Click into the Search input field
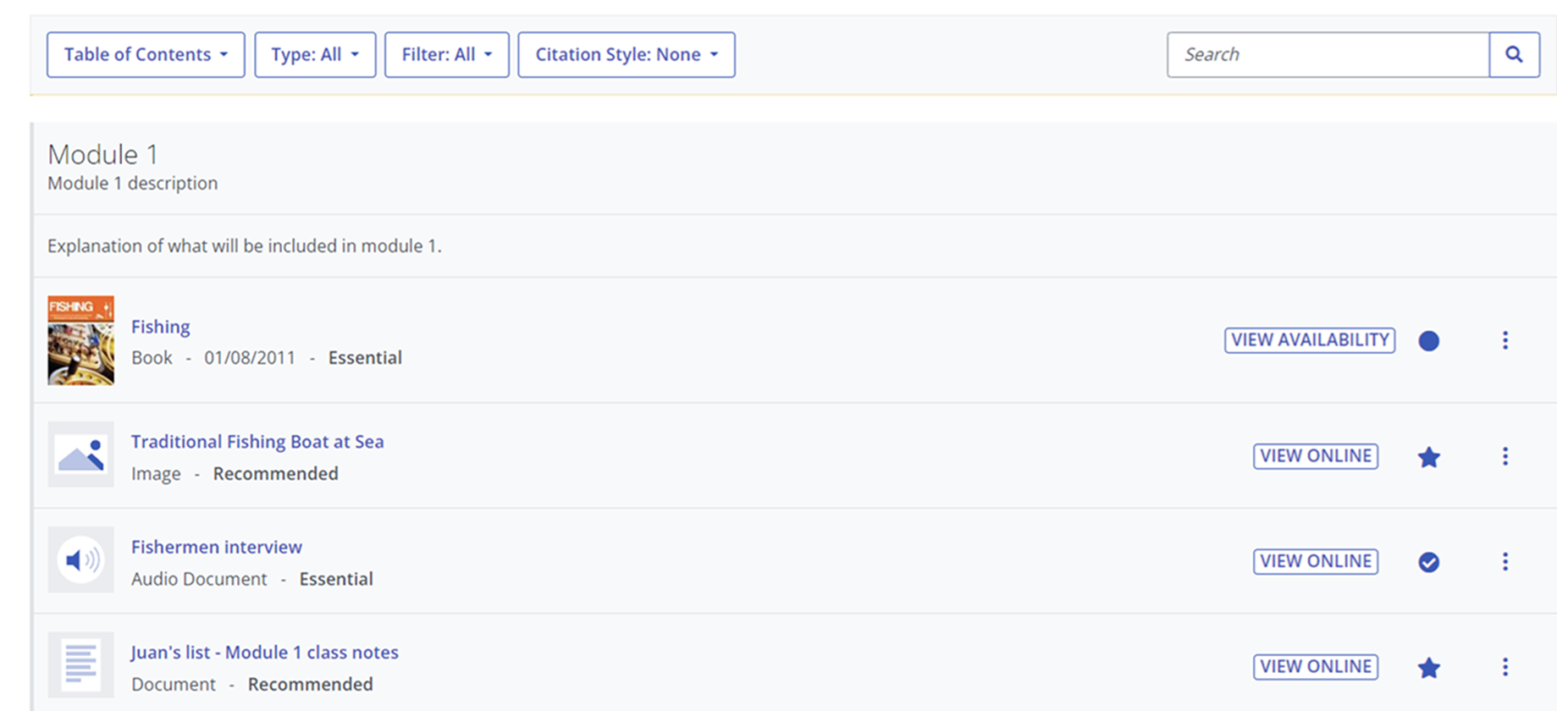The height and width of the screenshot is (711, 1557). coord(1327,55)
